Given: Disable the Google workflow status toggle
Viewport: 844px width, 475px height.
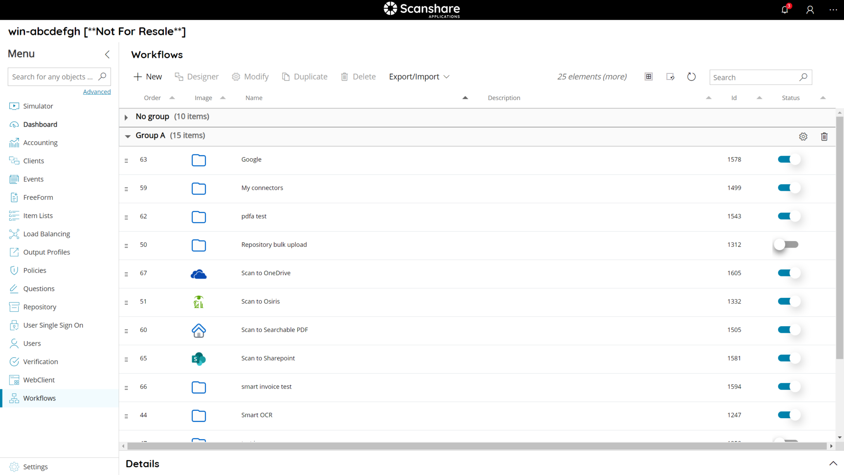Looking at the screenshot, I should tap(788, 159).
